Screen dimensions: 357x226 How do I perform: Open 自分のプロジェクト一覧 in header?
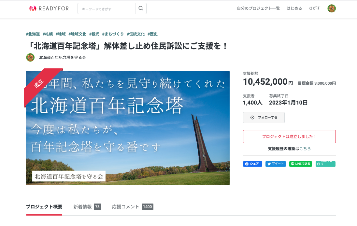[x=258, y=8]
